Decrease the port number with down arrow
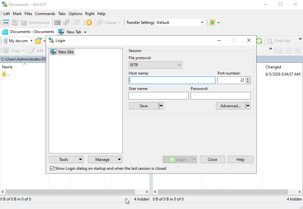This screenshot has width=303, height=209. click(x=248, y=82)
